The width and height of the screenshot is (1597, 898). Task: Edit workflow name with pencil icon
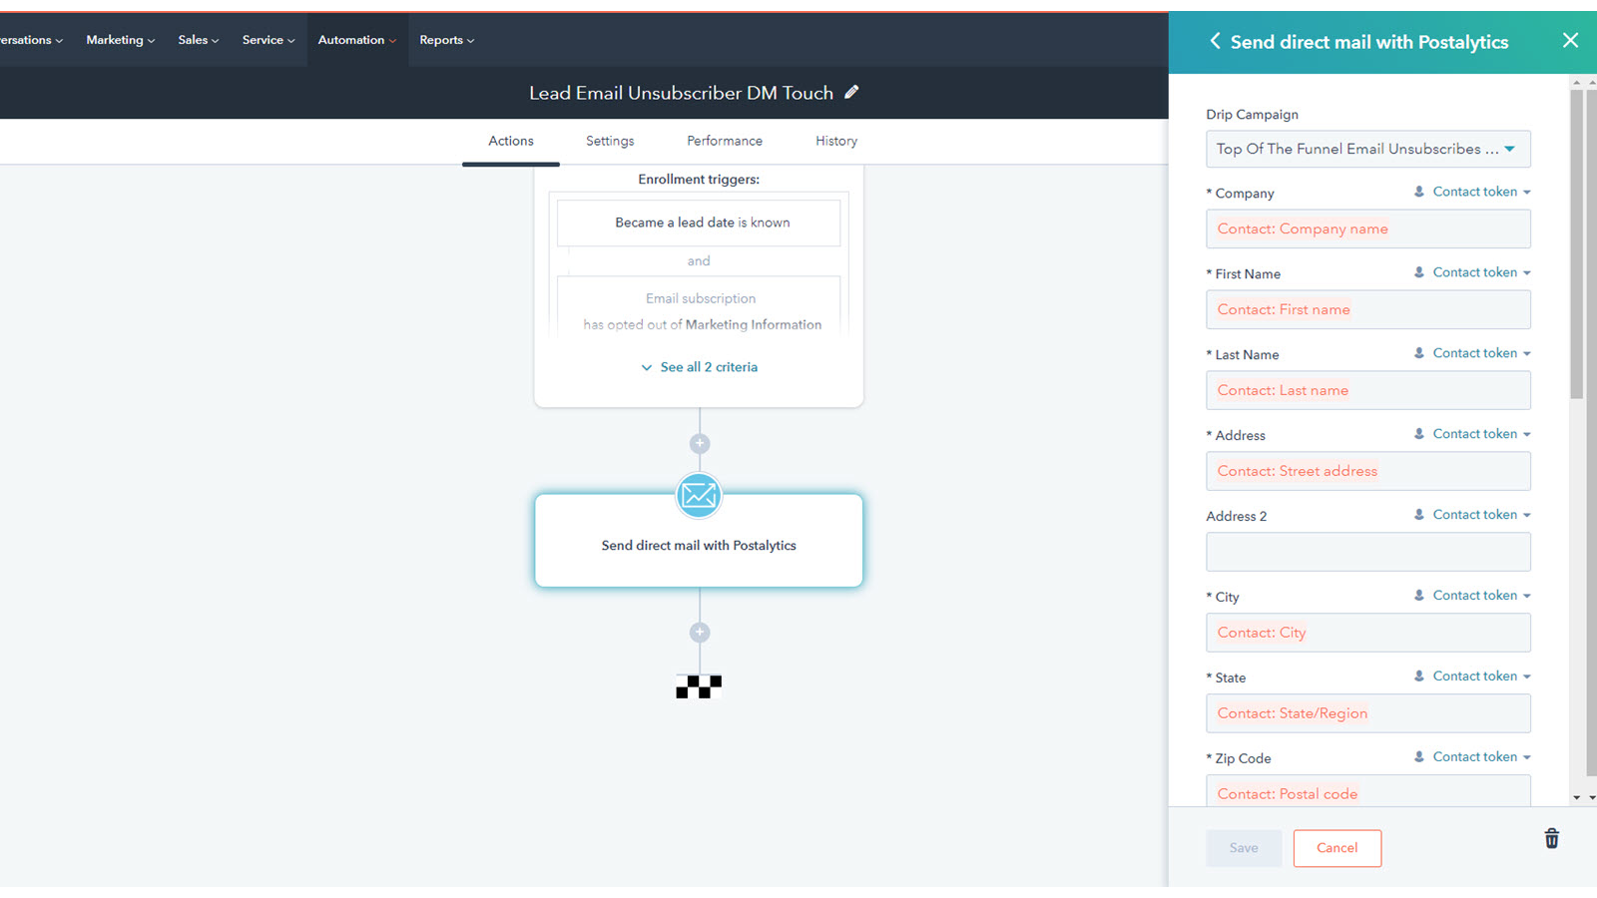click(x=851, y=92)
